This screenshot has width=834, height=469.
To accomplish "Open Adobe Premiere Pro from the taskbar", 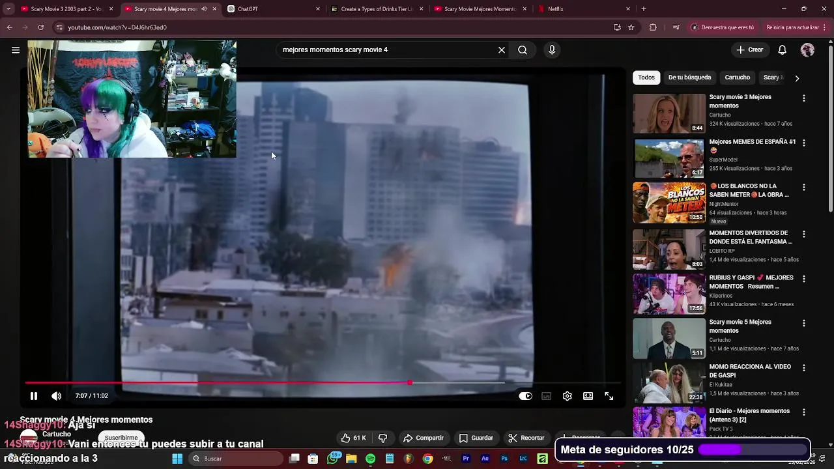I will point(466,459).
